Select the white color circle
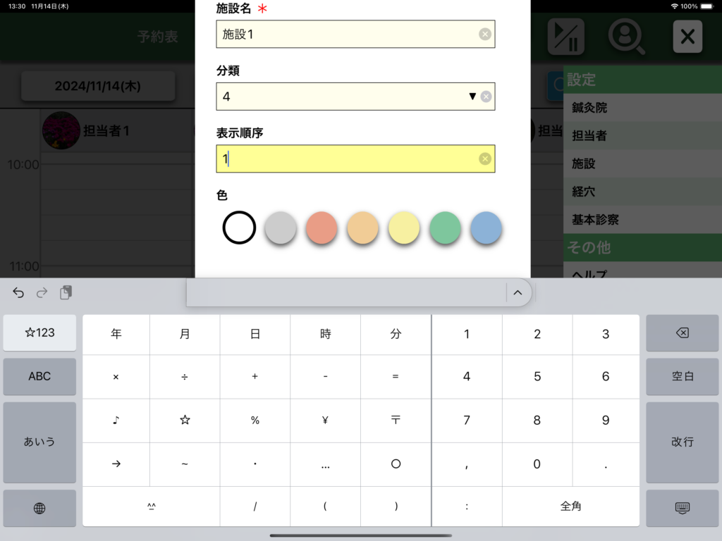The image size is (722, 541). point(239,228)
